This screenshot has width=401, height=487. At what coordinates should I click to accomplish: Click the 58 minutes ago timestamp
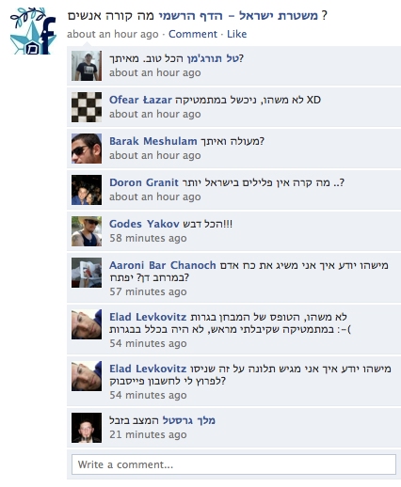[148, 238]
